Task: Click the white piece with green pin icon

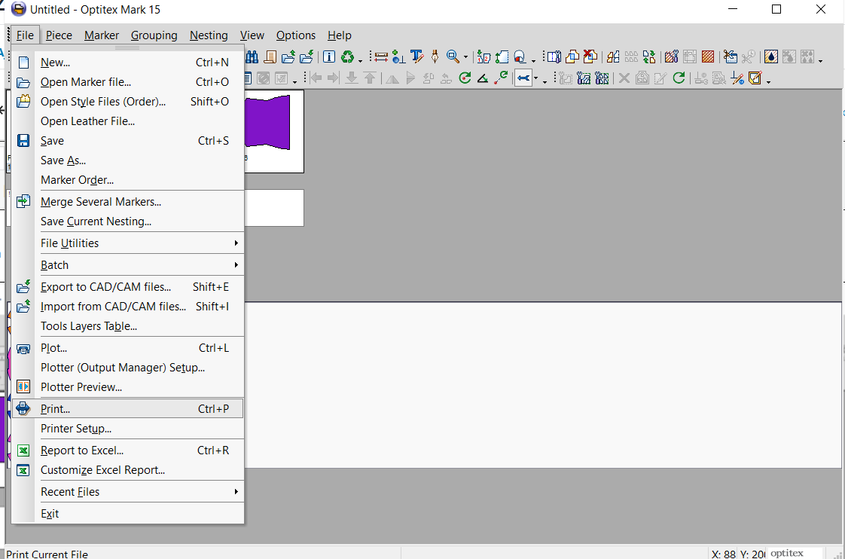Action: point(502,57)
